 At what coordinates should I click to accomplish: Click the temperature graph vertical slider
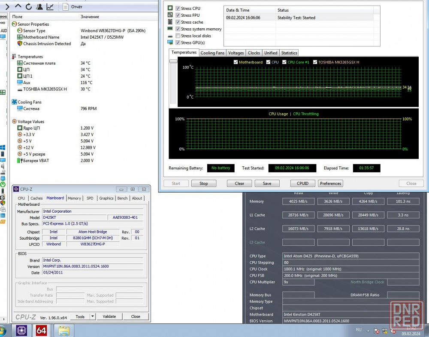coord(173,61)
